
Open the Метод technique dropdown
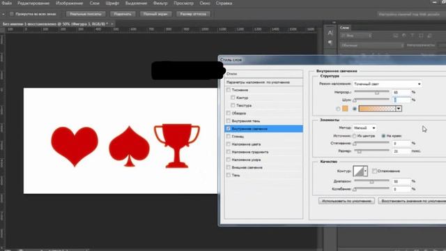(x=365, y=128)
